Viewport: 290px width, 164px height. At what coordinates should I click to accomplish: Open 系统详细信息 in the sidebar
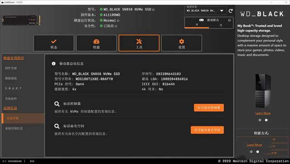14,128
